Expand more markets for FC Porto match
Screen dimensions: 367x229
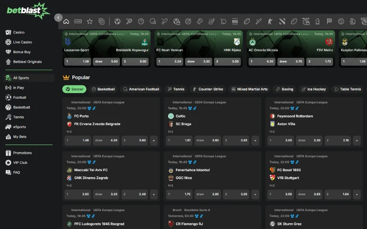[x=154, y=141]
